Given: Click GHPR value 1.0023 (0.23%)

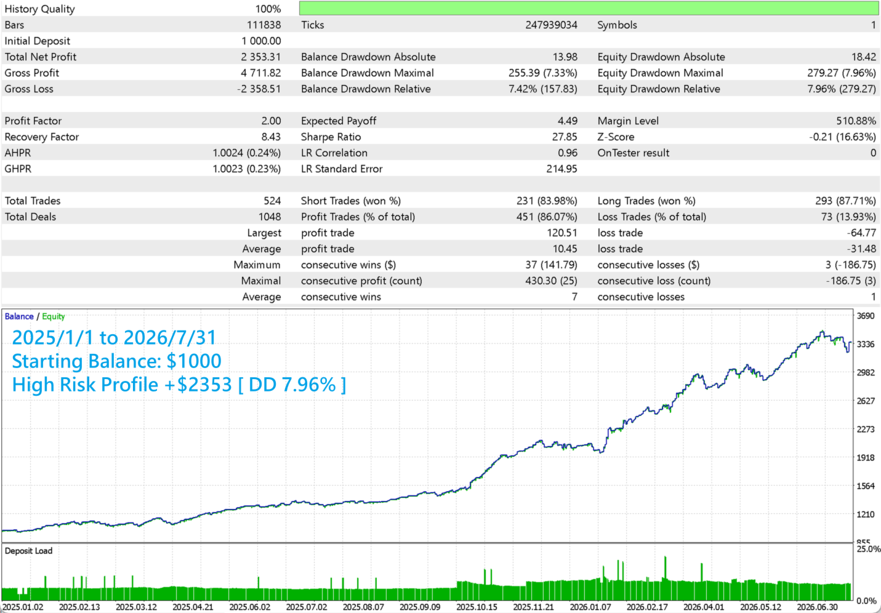Looking at the screenshot, I should tap(247, 169).
